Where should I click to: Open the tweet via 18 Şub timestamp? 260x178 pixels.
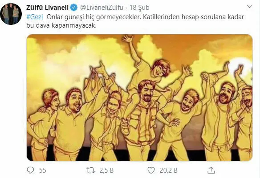(139, 8)
